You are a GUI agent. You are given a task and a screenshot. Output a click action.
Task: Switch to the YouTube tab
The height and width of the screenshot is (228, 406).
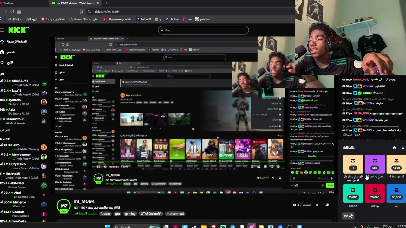coord(9,3)
